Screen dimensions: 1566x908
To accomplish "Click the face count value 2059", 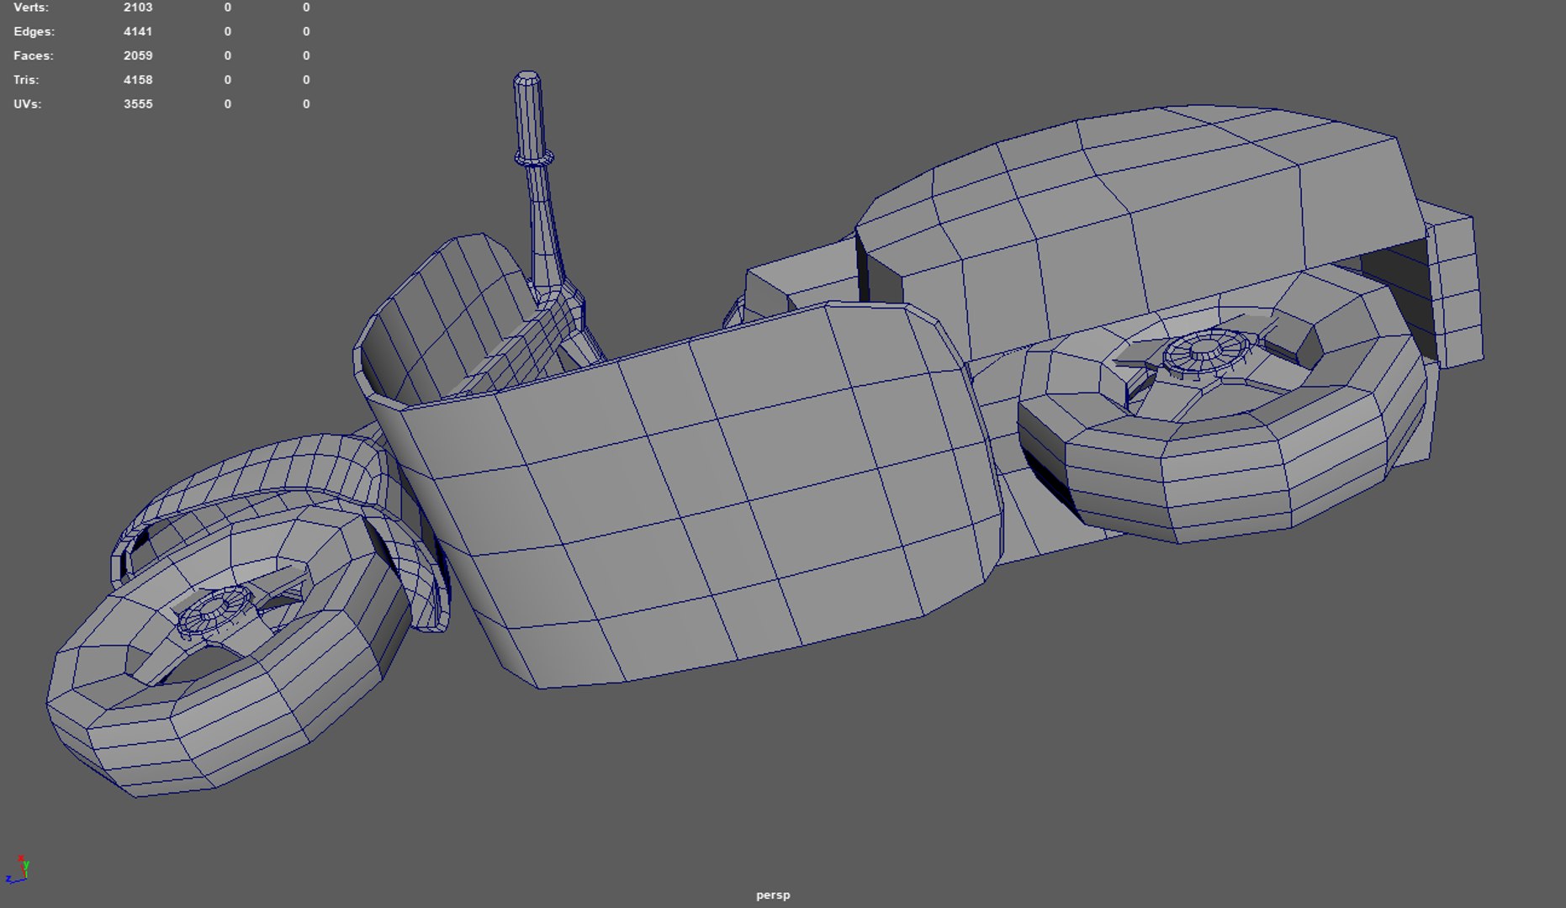I will click(138, 55).
